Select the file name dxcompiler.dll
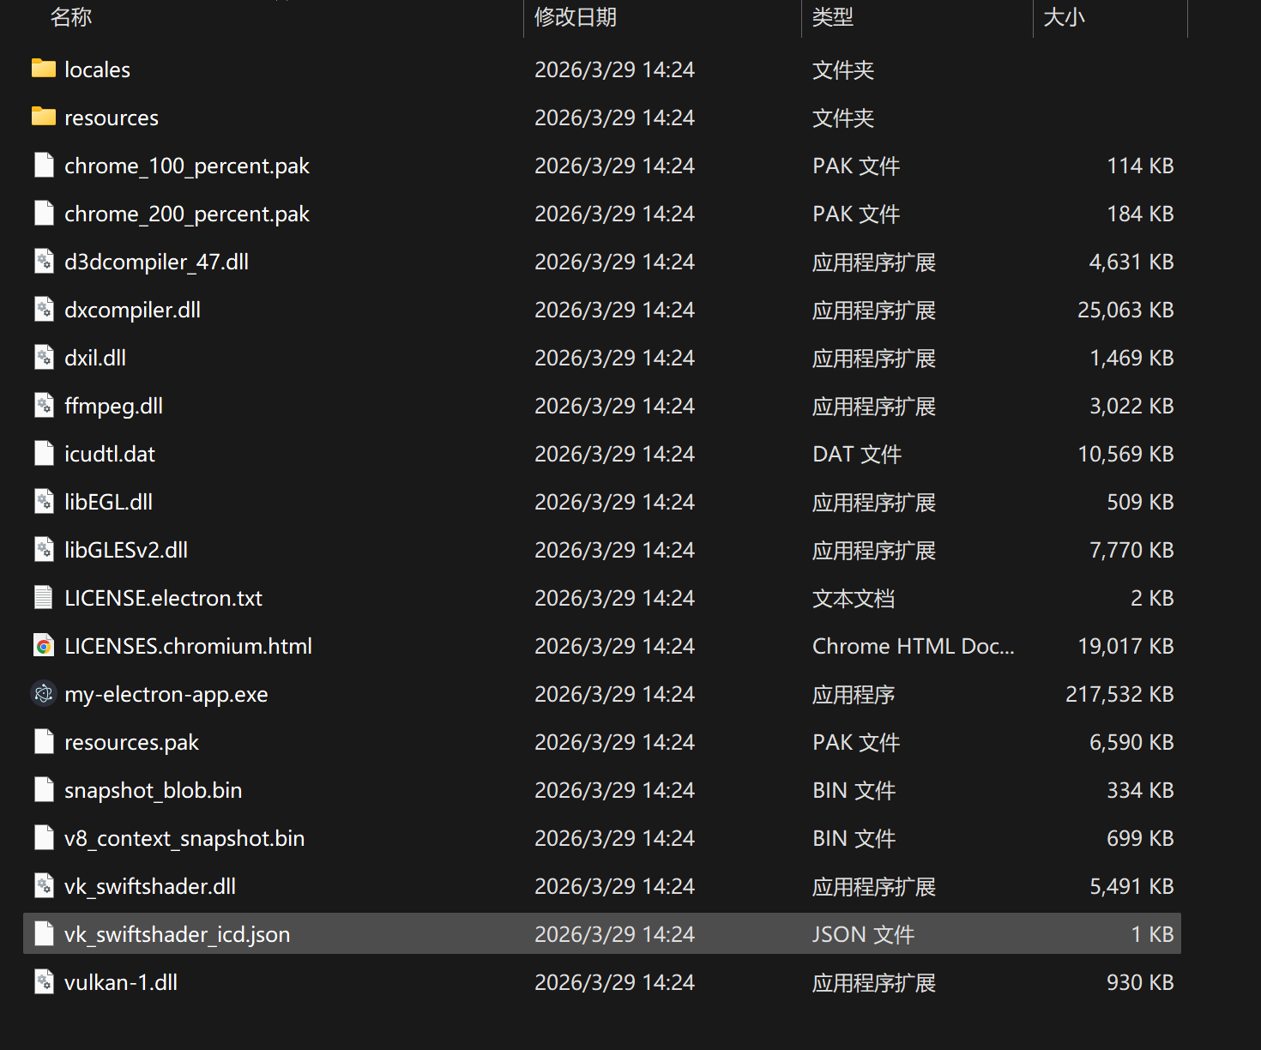The width and height of the screenshot is (1261, 1050). pos(133,310)
